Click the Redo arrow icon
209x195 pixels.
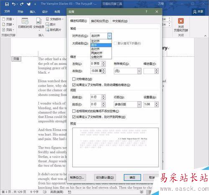[22, 4]
